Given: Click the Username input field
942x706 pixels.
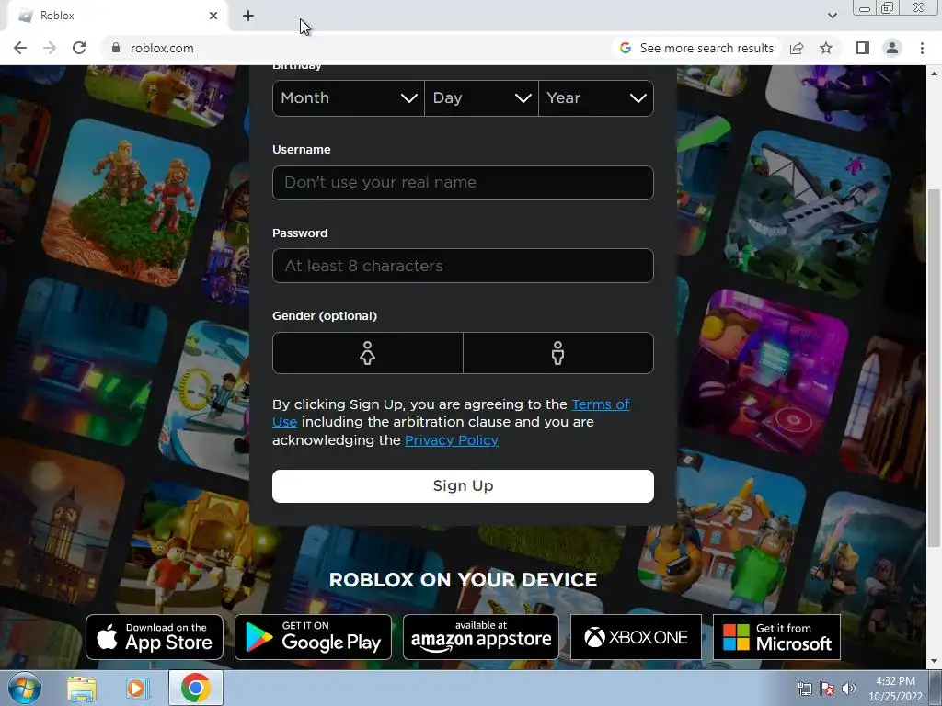Looking at the screenshot, I should click(x=463, y=183).
